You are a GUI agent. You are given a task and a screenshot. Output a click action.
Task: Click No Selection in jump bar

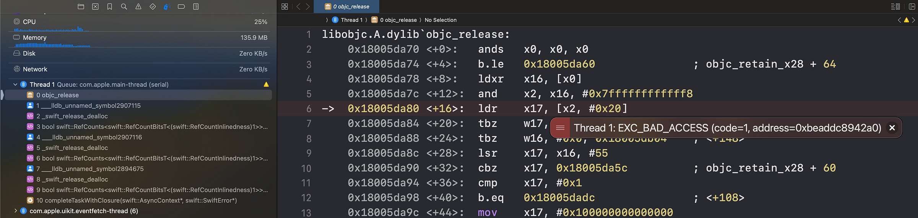coord(441,20)
